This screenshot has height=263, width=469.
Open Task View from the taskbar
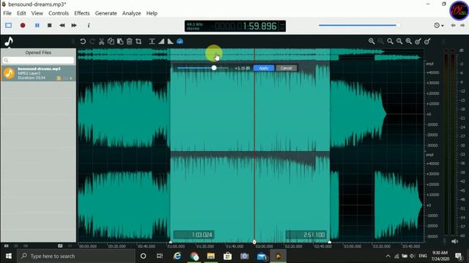[160, 256]
